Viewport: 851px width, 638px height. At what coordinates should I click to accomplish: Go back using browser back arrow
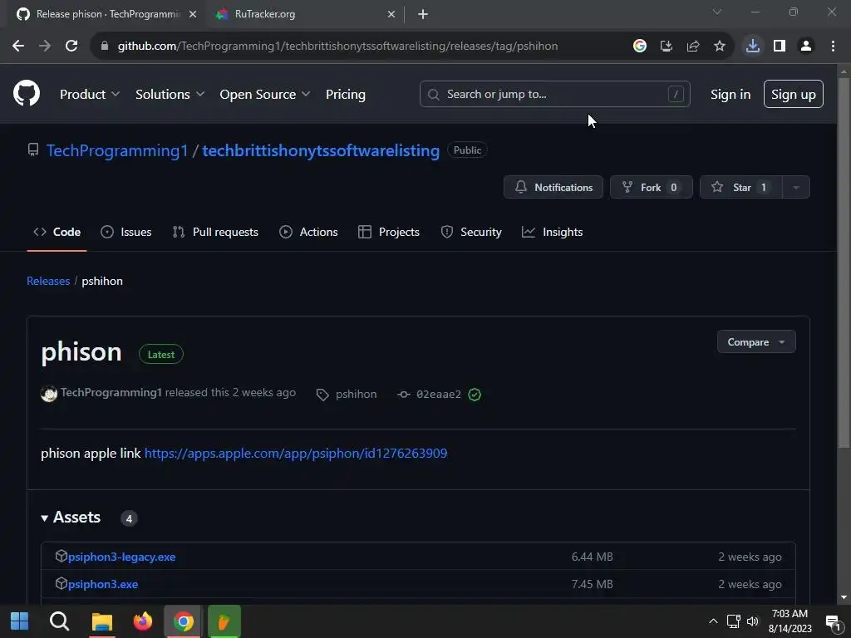coord(18,47)
